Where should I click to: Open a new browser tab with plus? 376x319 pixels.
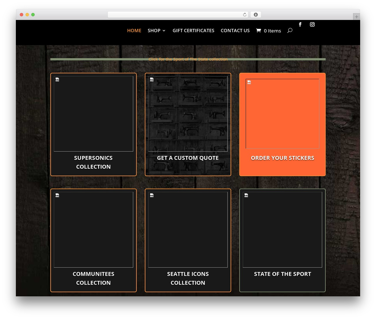point(356,17)
